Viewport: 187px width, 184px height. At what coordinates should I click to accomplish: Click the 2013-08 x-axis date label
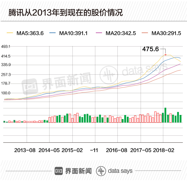(x=25, y=150)
